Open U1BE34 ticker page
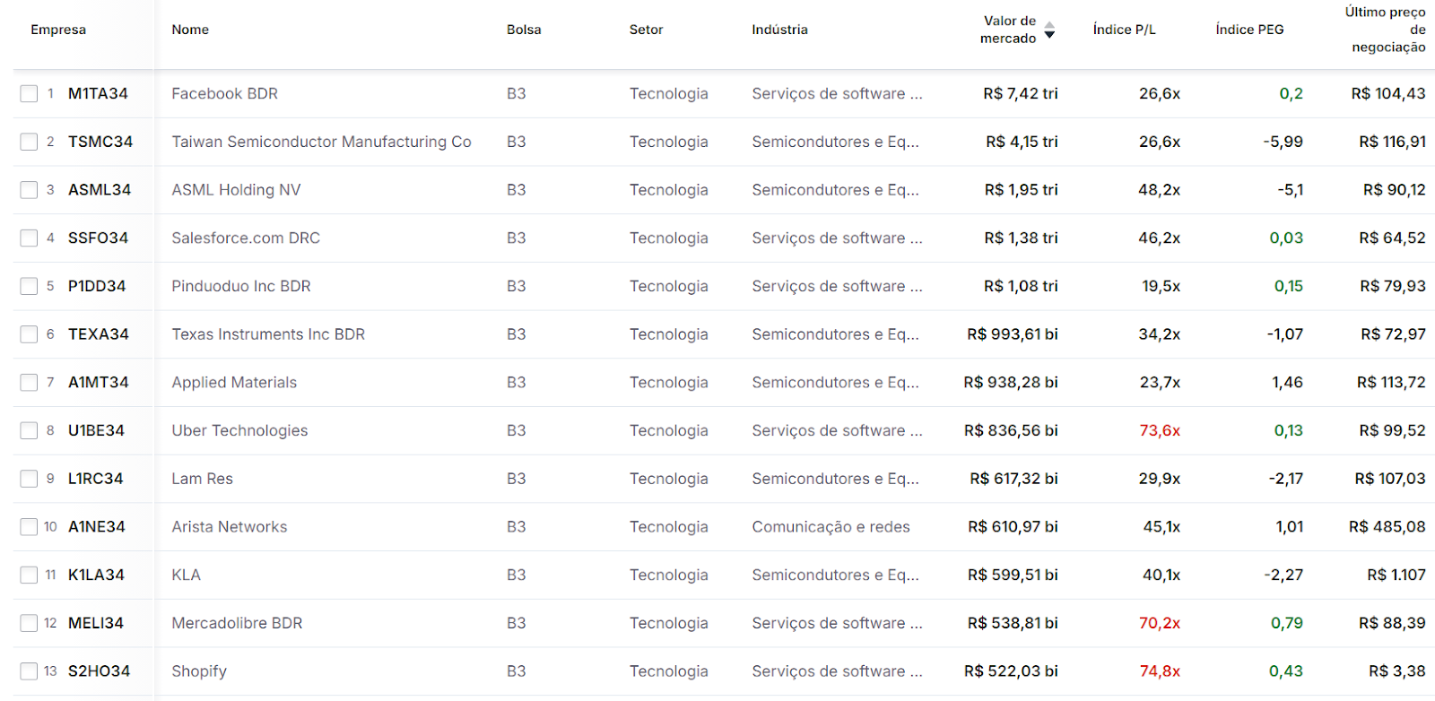 [x=96, y=430]
